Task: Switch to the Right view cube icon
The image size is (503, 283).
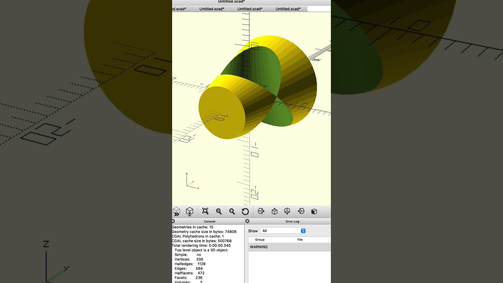Action: point(261,211)
